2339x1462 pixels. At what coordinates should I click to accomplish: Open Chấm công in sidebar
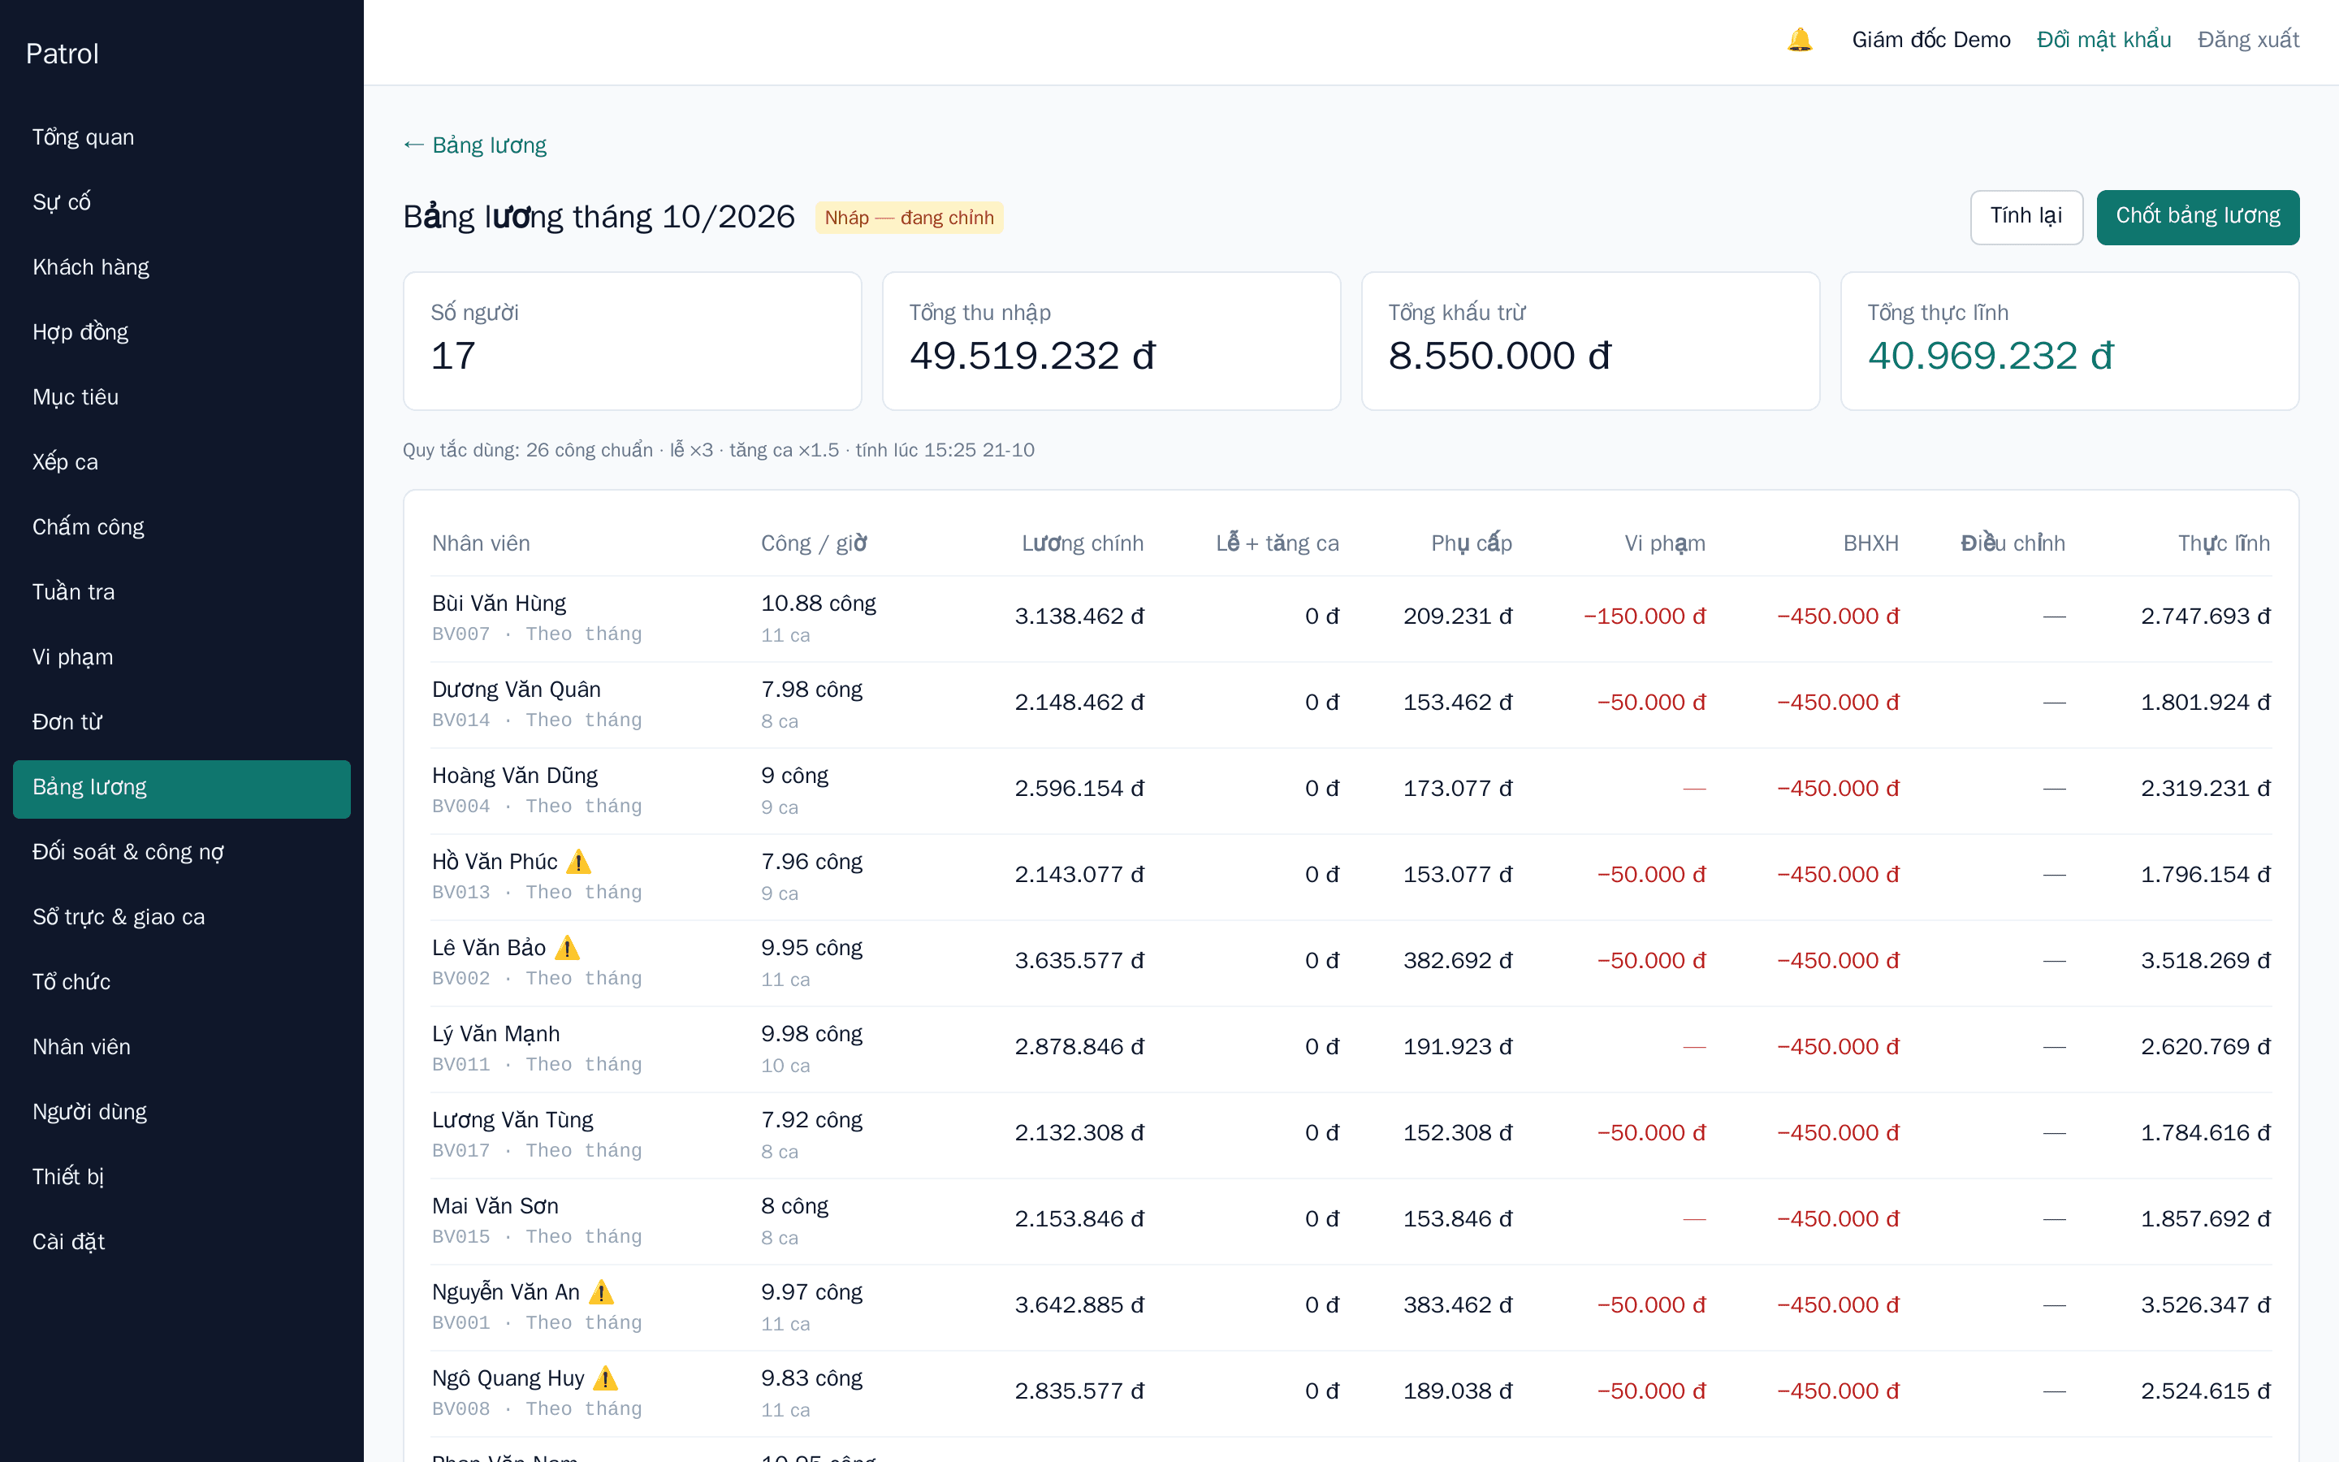click(x=182, y=527)
